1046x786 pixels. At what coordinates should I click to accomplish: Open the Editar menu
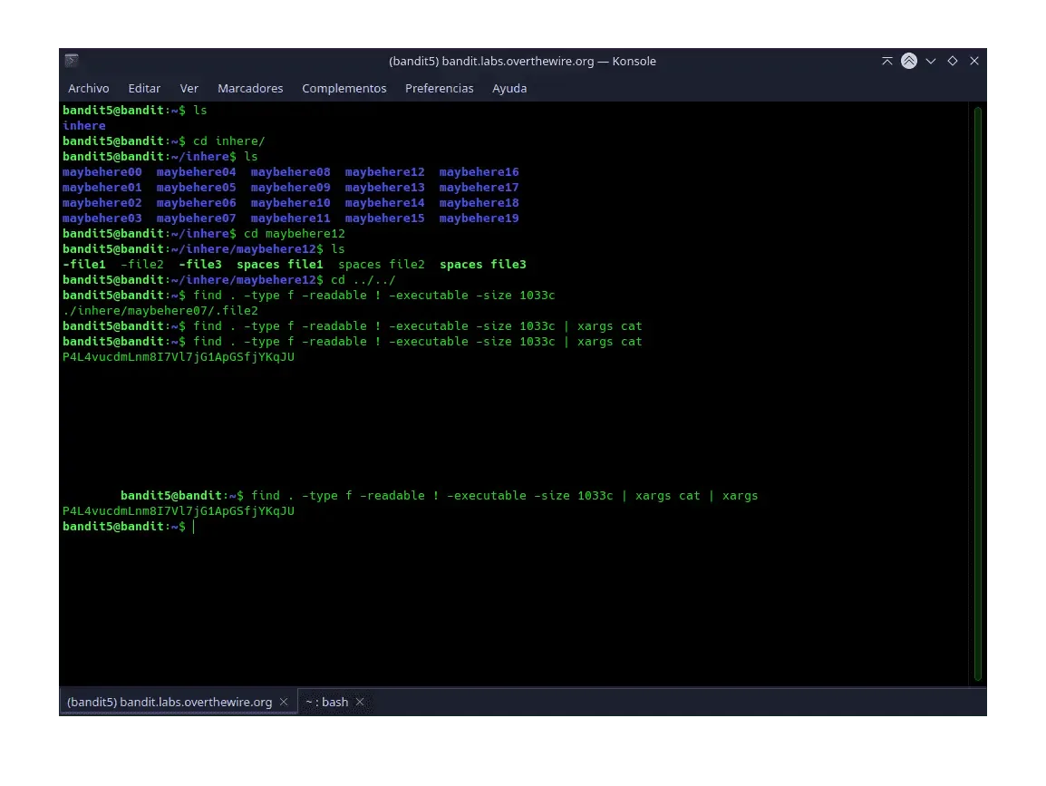point(144,88)
